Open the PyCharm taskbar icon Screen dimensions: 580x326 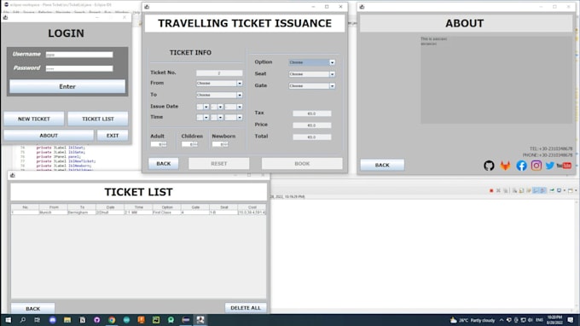coord(156,320)
